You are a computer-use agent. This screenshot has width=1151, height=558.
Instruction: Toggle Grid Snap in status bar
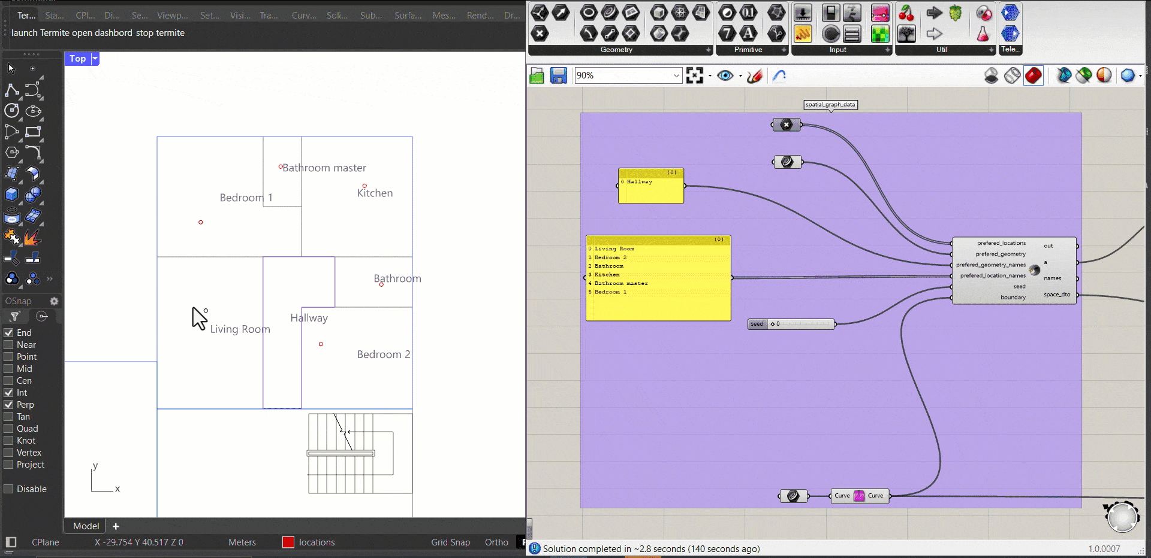[x=450, y=542]
